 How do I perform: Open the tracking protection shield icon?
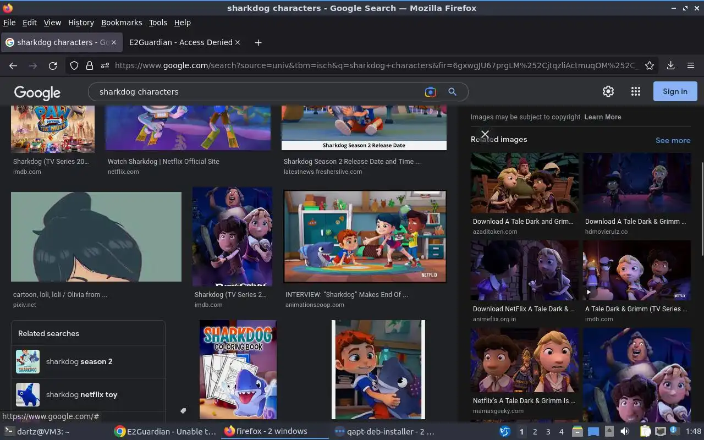74,65
